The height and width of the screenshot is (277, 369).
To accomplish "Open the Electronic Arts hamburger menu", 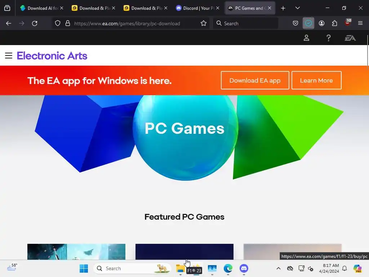I will [9, 56].
